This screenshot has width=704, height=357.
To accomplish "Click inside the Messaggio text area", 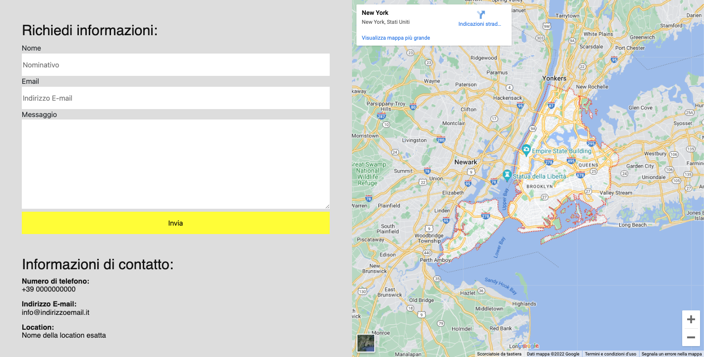I will (176, 164).
